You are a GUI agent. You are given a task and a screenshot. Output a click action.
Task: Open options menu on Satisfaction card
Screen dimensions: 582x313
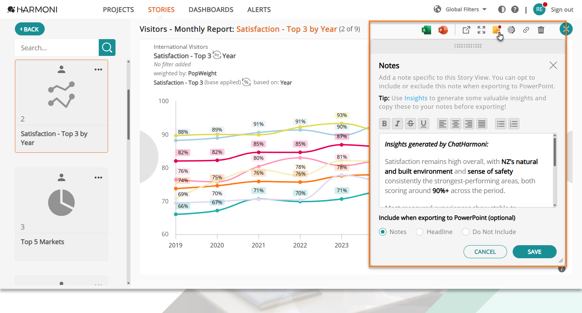(x=98, y=70)
